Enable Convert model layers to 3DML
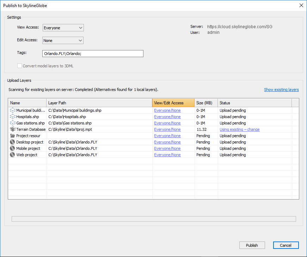The image size is (307, 257). [x=19, y=66]
